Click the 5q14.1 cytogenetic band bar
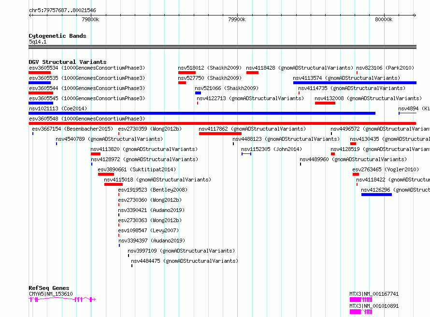This screenshot has height=317, width=430. (x=222, y=47)
